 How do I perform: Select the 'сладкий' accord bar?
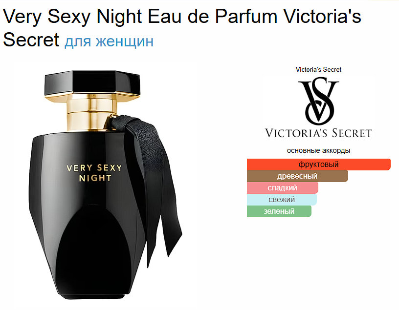(283, 188)
